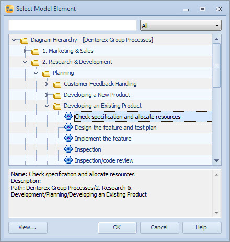The width and height of the screenshot is (230, 242).
Task: Click the Cancel button
Action: point(159,227)
